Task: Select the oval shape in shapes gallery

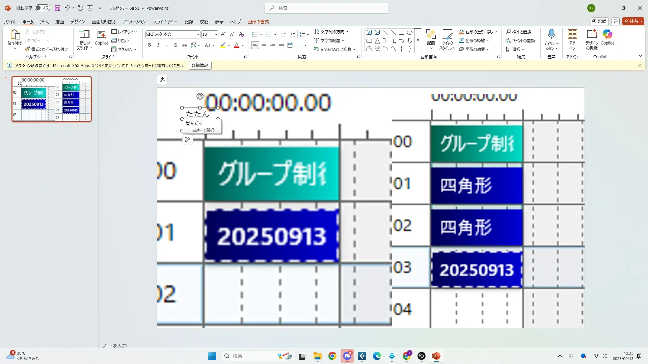Action: pyautogui.click(x=409, y=33)
